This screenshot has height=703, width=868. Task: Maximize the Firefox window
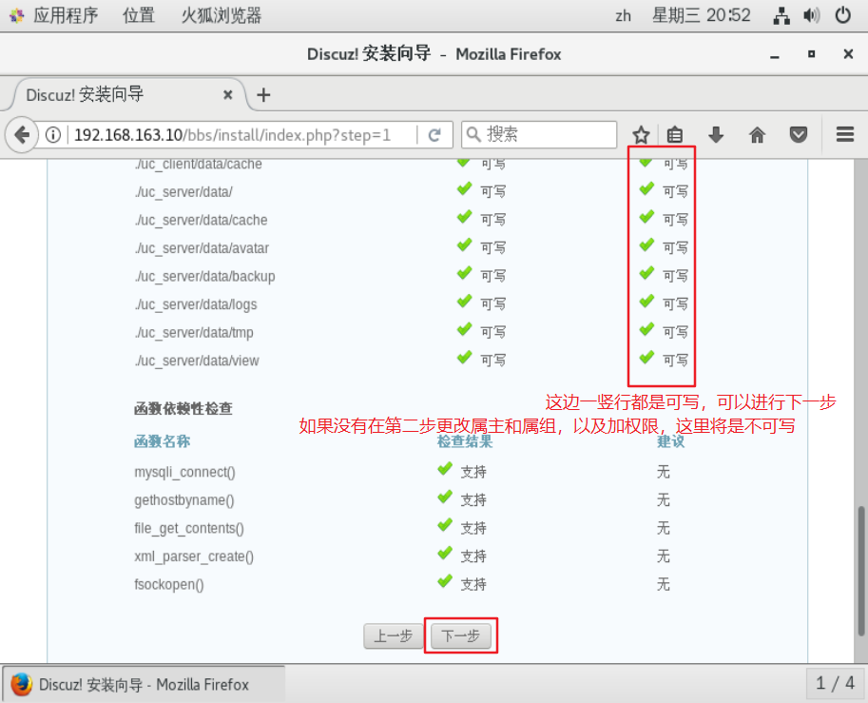click(x=811, y=54)
